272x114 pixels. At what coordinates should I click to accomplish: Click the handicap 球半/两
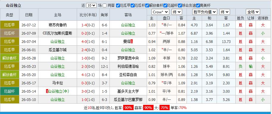click(x=167, y=75)
